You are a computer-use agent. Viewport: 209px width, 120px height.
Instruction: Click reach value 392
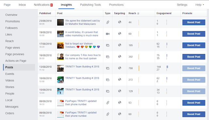(131, 57)
